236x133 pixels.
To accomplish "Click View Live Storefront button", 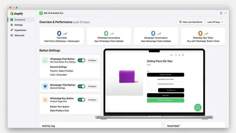I will tap(191, 22).
